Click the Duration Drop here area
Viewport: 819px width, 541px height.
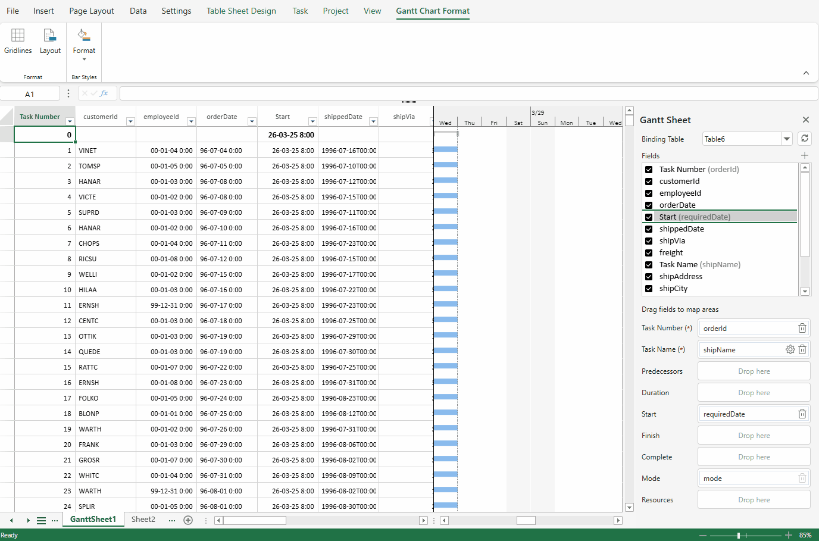pos(754,392)
